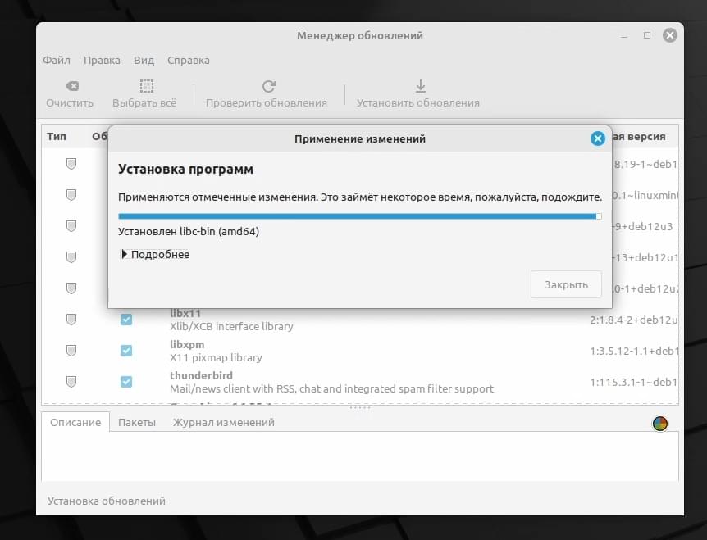
Task: Click the Установка обновлений status bar text
Action: (107, 501)
